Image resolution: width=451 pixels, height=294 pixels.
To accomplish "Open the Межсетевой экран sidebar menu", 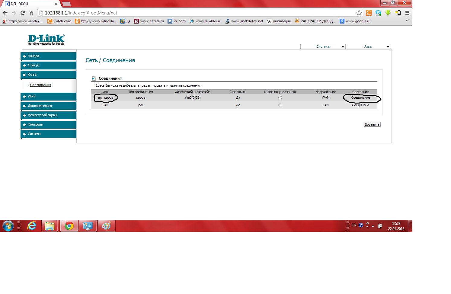I will click(x=49, y=115).
